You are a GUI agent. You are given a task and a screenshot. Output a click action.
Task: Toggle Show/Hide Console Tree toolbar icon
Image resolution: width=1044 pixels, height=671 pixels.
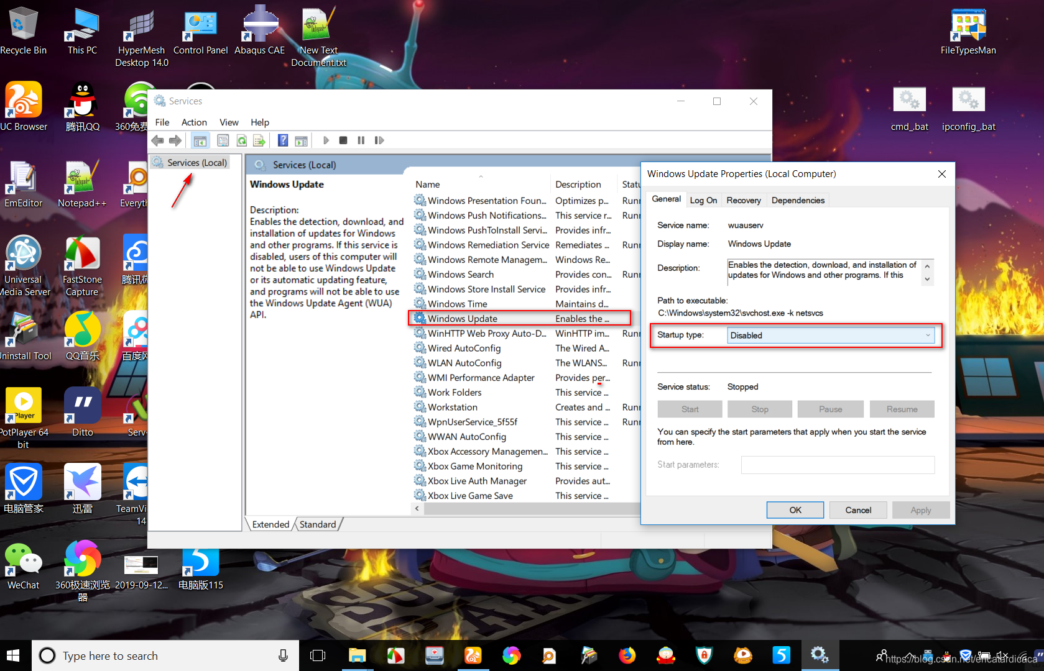click(x=200, y=140)
